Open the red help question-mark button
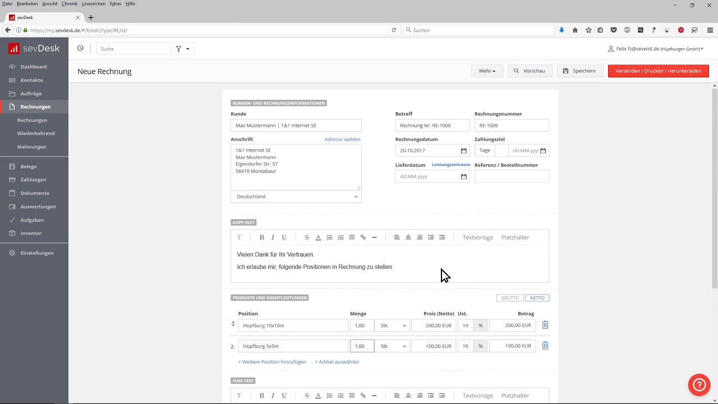This screenshot has width=718, height=404. pyautogui.click(x=699, y=385)
